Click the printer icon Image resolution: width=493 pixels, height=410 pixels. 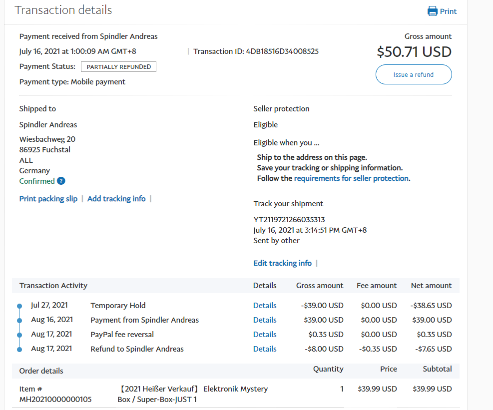(x=433, y=11)
